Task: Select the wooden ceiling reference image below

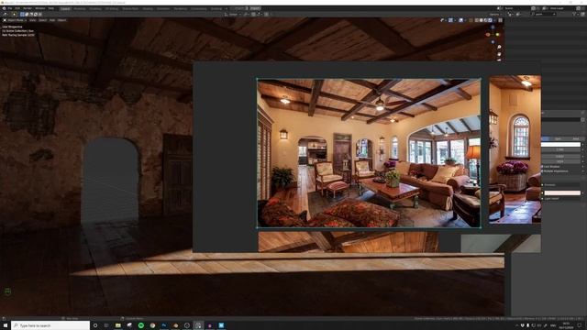Action: 349,242
